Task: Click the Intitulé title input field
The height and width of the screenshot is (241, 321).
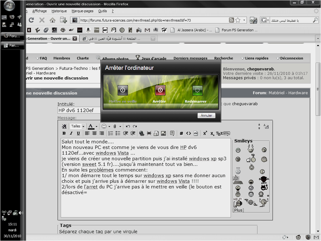Action: [x=79, y=110]
